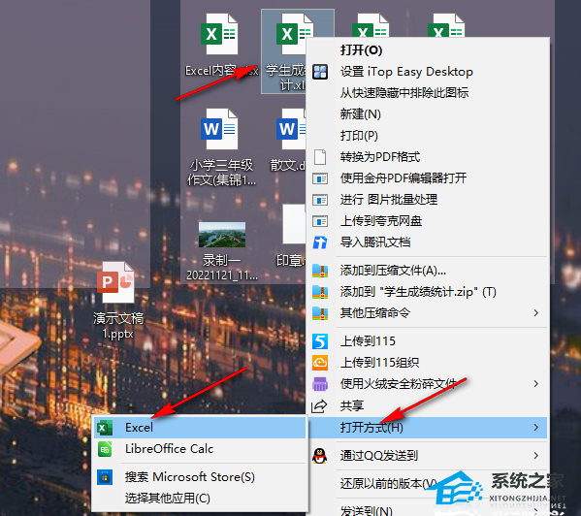Select the 小学三年级作文 Word document icon
Viewport: 581px width, 516px height.
pyautogui.click(x=219, y=129)
